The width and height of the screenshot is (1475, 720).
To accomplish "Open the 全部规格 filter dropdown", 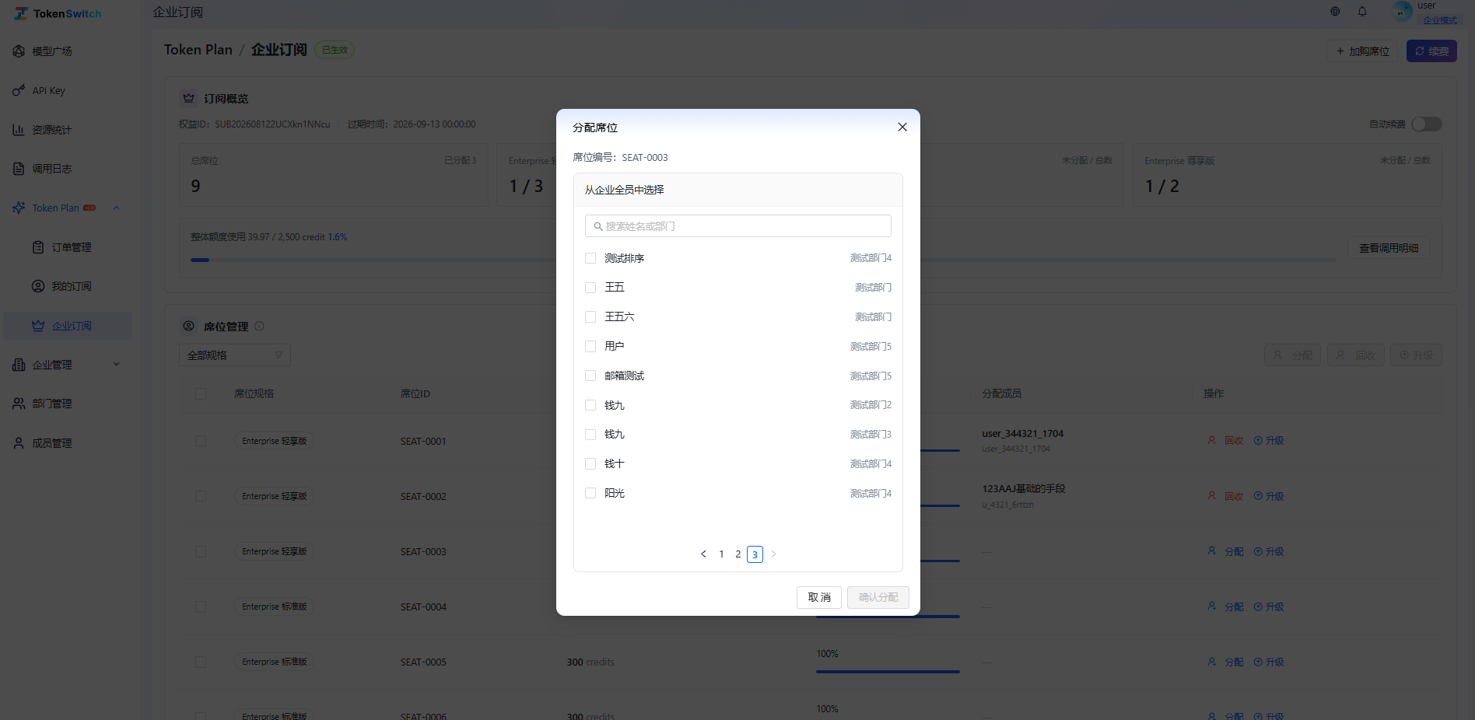I will coord(235,355).
